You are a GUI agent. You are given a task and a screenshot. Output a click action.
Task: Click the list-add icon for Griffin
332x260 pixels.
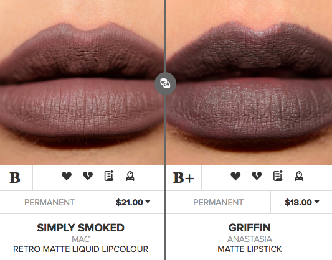(x=278, y=176)
